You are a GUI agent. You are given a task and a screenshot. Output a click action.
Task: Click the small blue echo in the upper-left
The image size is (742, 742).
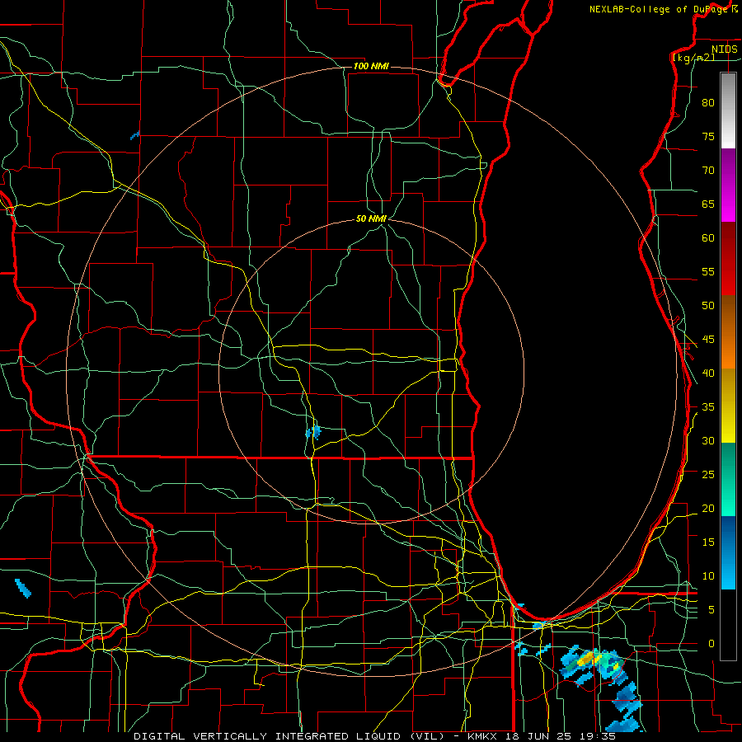point(135,136)
